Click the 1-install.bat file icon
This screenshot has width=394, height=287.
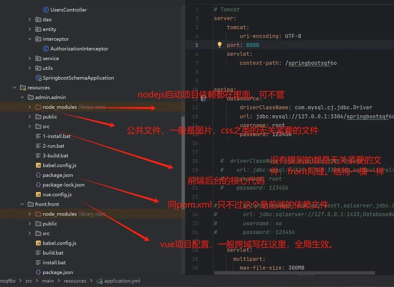click(38, 136)
